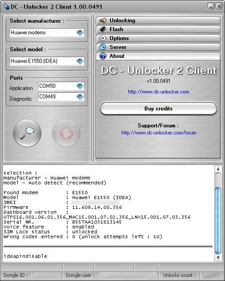Click the gear icon beside Options
225x281 pixels.
103,38
